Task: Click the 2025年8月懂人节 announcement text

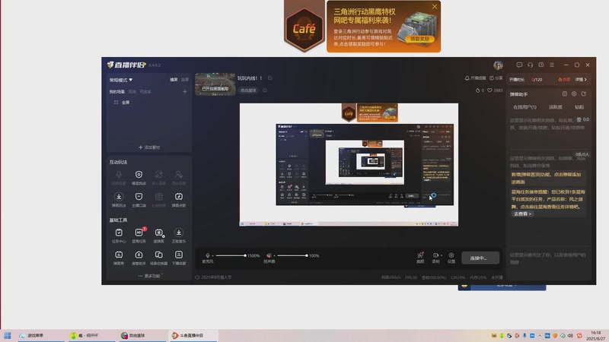Action: click(216, 277)
